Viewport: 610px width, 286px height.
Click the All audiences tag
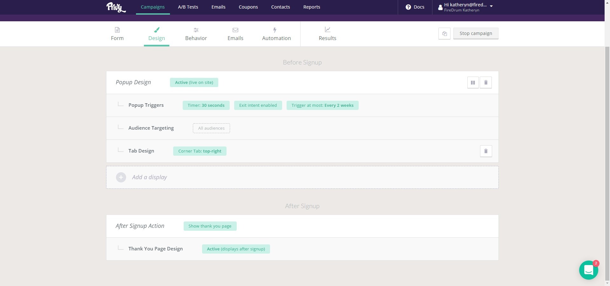[211, 128]
